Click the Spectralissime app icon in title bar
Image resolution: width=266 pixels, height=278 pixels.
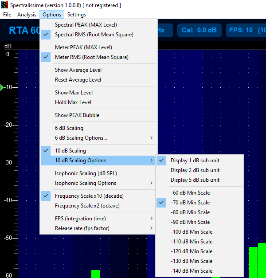click(x=5, y=5)
